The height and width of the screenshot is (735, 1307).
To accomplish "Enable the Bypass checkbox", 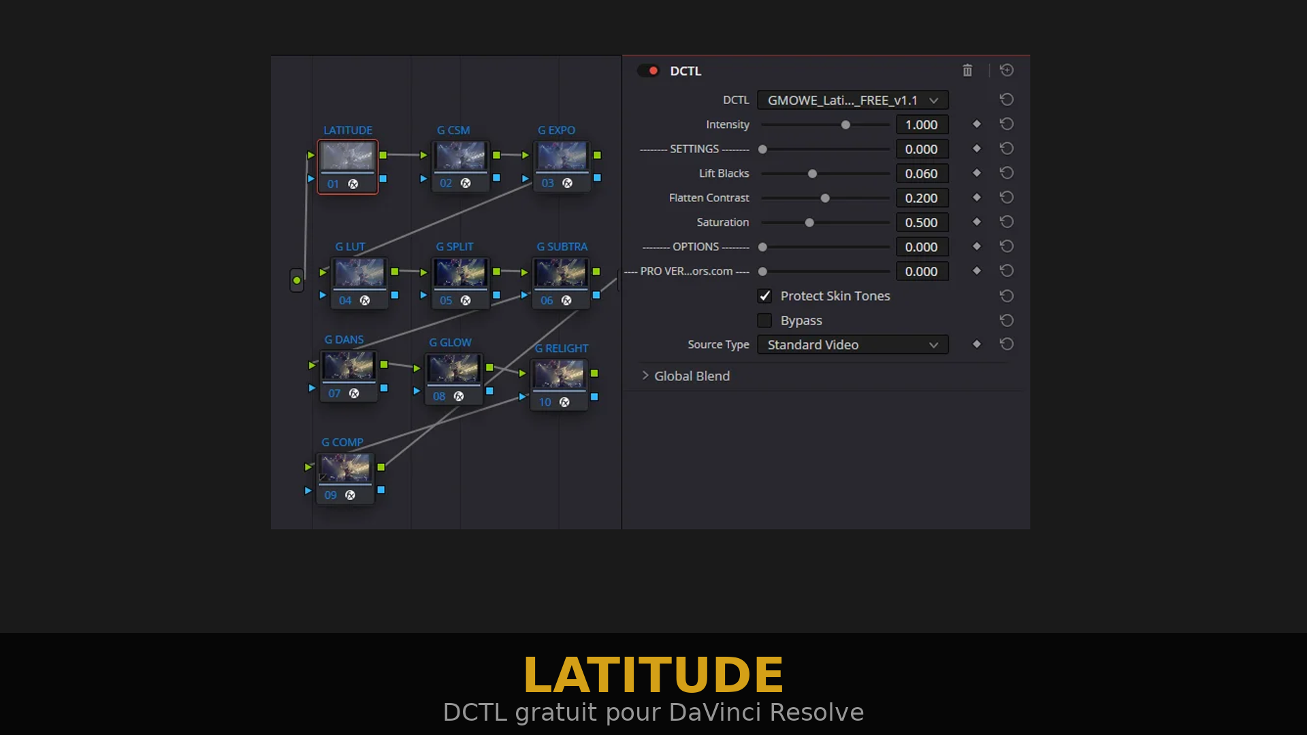I will 764,320.
